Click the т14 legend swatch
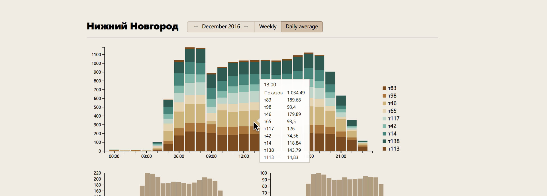 pos(384,134)
